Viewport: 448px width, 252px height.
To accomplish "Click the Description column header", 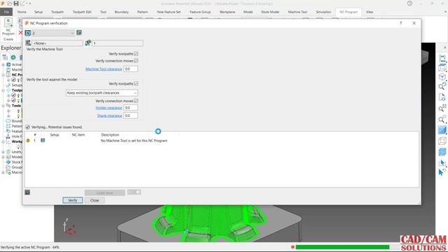I will (111, 135).
